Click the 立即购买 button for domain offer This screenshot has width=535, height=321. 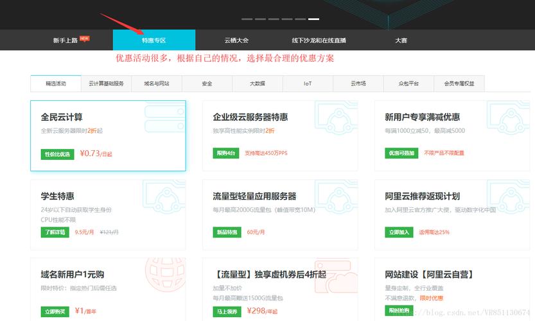(55, 311)
